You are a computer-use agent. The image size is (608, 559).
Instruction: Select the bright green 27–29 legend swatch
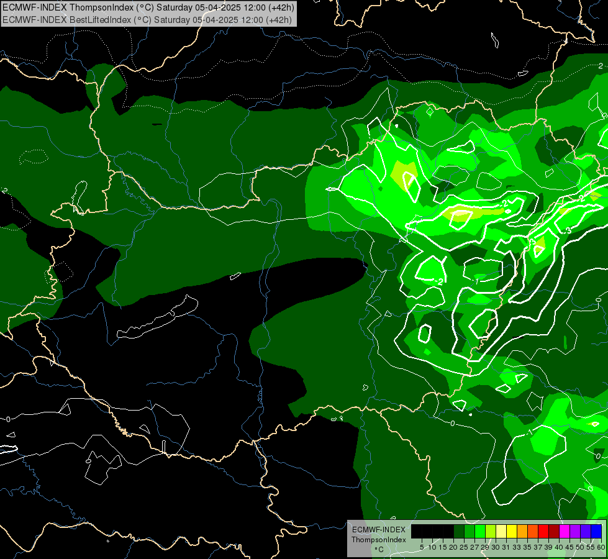click(x=480, y=531)
